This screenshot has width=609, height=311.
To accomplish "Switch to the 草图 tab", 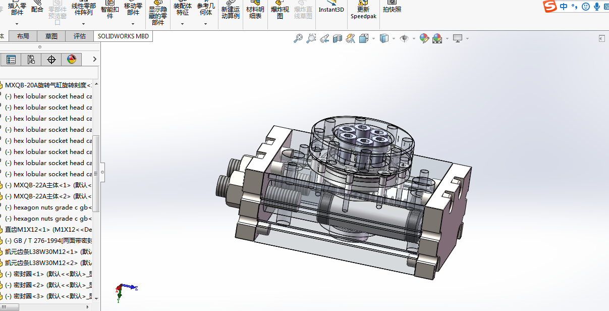I will pyautogui.click(x=51, y=36).
